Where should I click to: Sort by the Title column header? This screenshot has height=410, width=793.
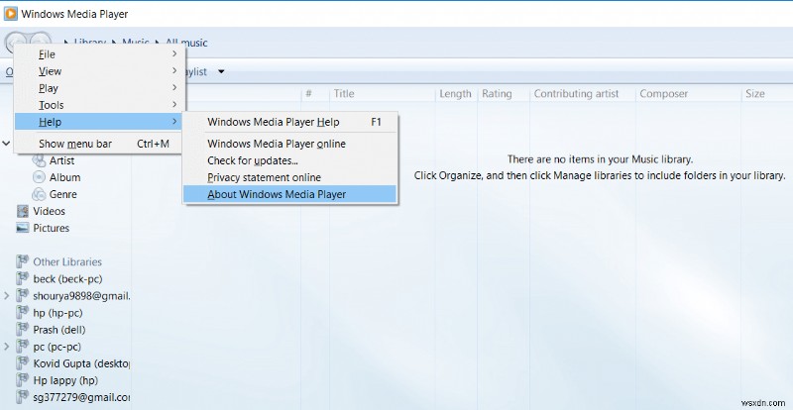(344, 93)
